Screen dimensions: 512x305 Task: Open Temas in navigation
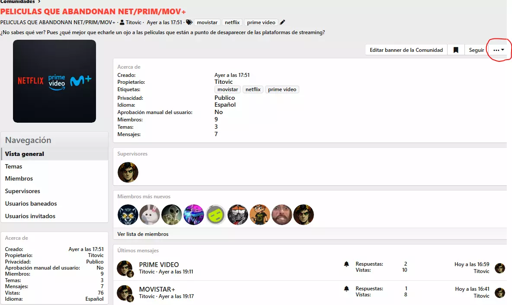coord(54,166)
